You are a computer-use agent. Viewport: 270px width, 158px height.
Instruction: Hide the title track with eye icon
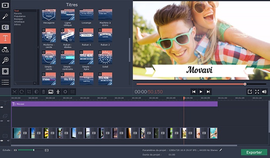pyautogui.click(x=2, y=107)
